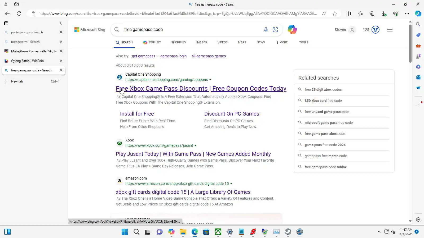Select the COPILOT search tab
The image size is (424, 238).
[x=152, y=42]
